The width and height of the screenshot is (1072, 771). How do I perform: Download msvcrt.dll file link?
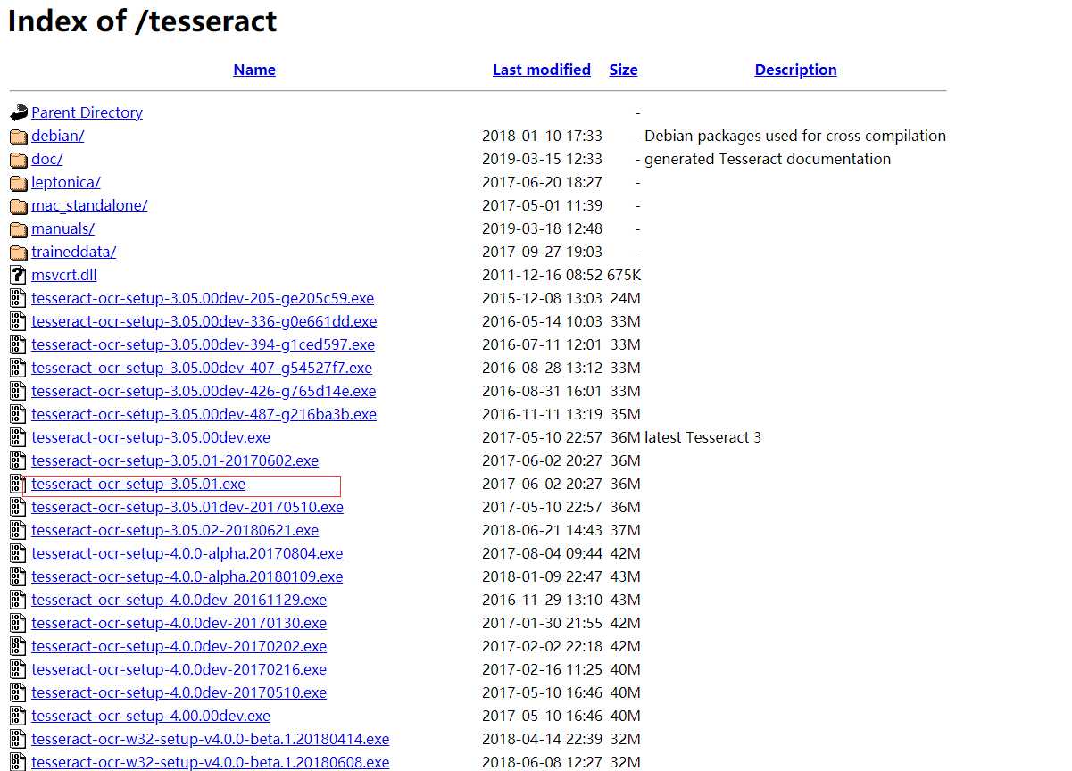[64, 275]
